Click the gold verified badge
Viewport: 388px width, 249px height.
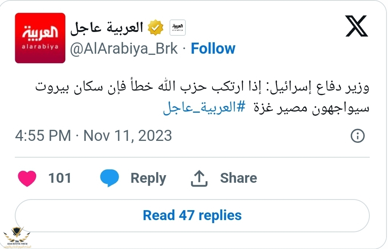tap(156, 28)
